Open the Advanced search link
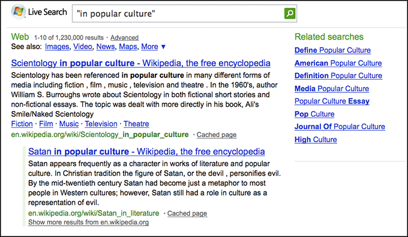Screen dimensions: 408x237 [124, 38]
